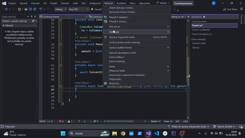Click the toolbox search magnifier icon

click(x=33, y=21)
